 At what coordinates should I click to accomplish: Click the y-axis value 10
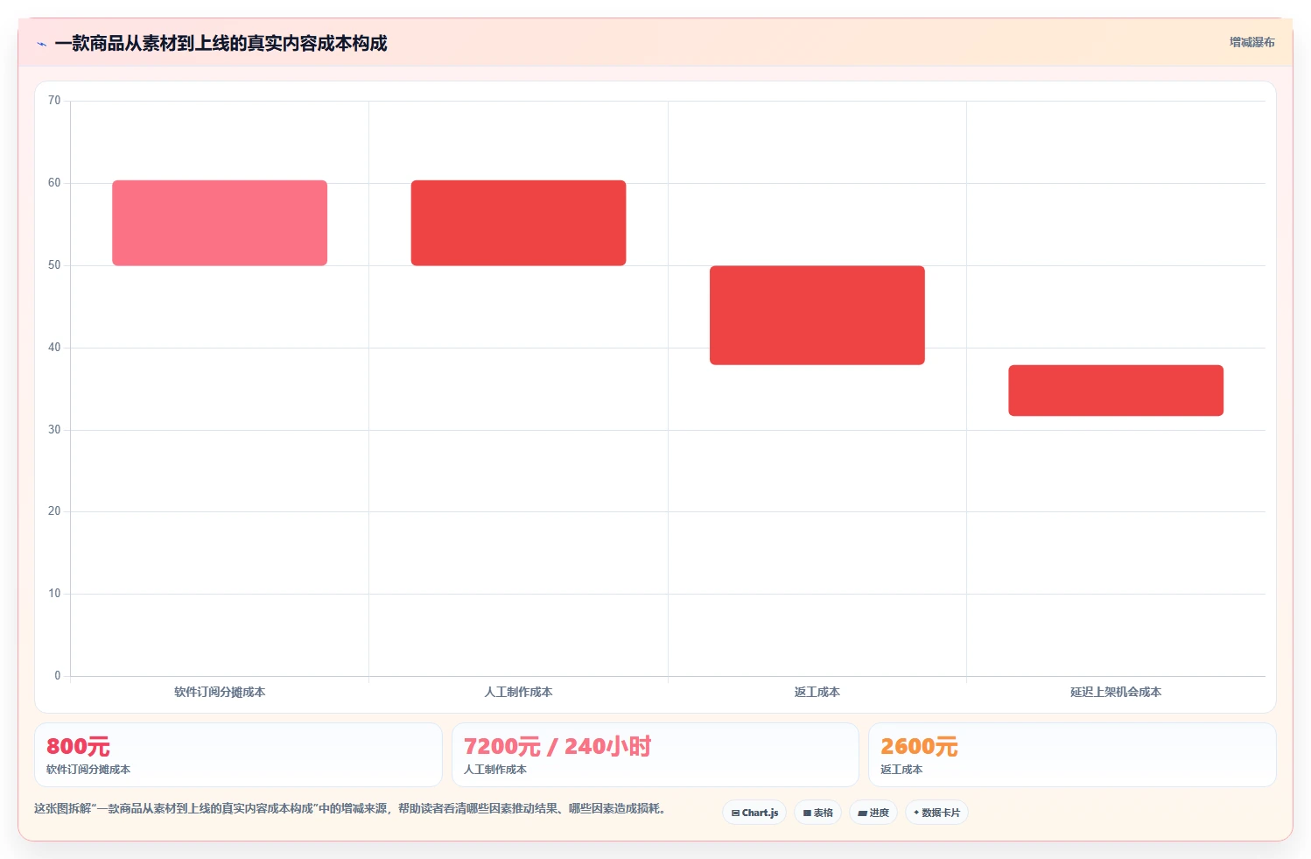click(x=54, y=594)
